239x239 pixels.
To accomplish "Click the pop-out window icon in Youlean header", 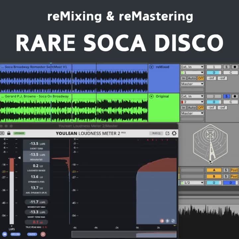I will [x=167, y=133].
